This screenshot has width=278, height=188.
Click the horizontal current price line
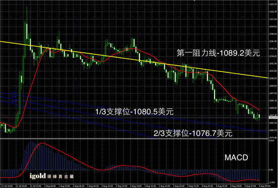coord(134,118)
